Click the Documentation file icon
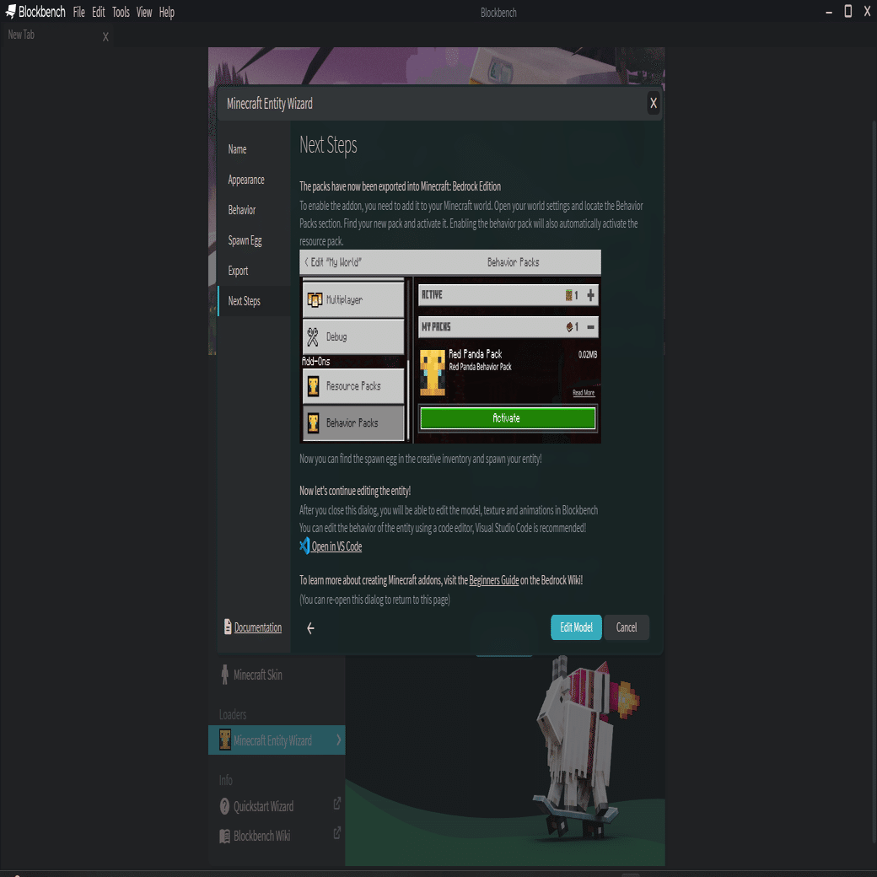The height and width of the screenshot is (877, 877). (228, 627)
